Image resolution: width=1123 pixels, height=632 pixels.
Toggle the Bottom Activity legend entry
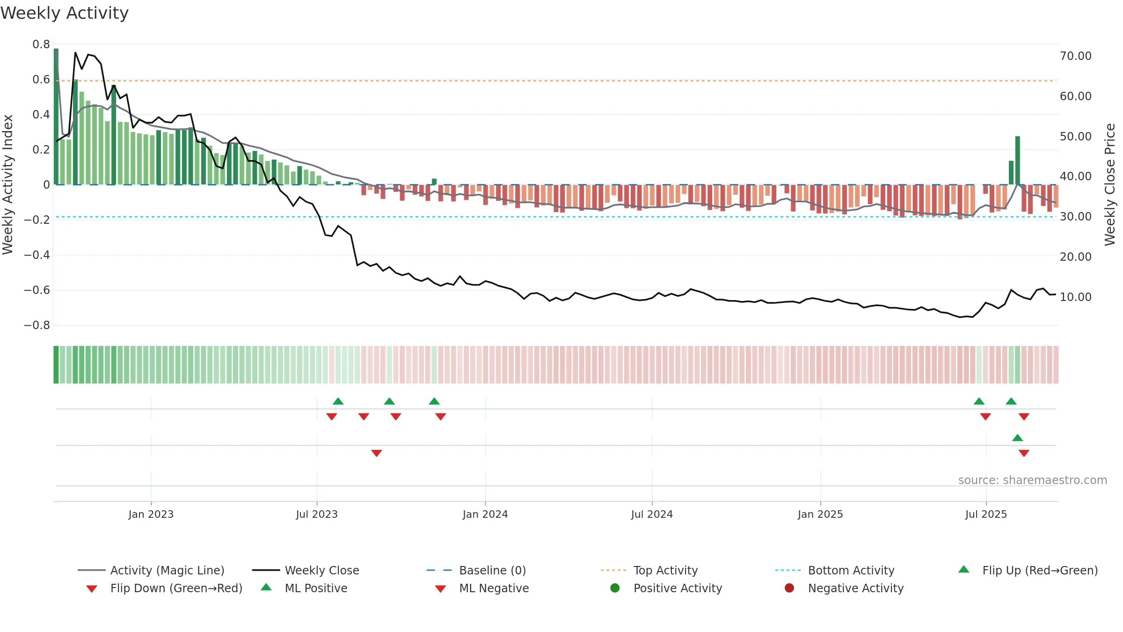point(835,570)
